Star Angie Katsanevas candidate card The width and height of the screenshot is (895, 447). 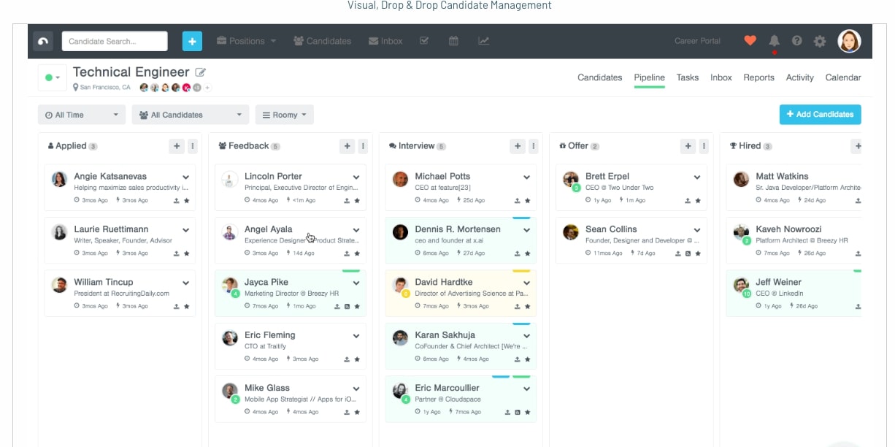coord(187,200)
